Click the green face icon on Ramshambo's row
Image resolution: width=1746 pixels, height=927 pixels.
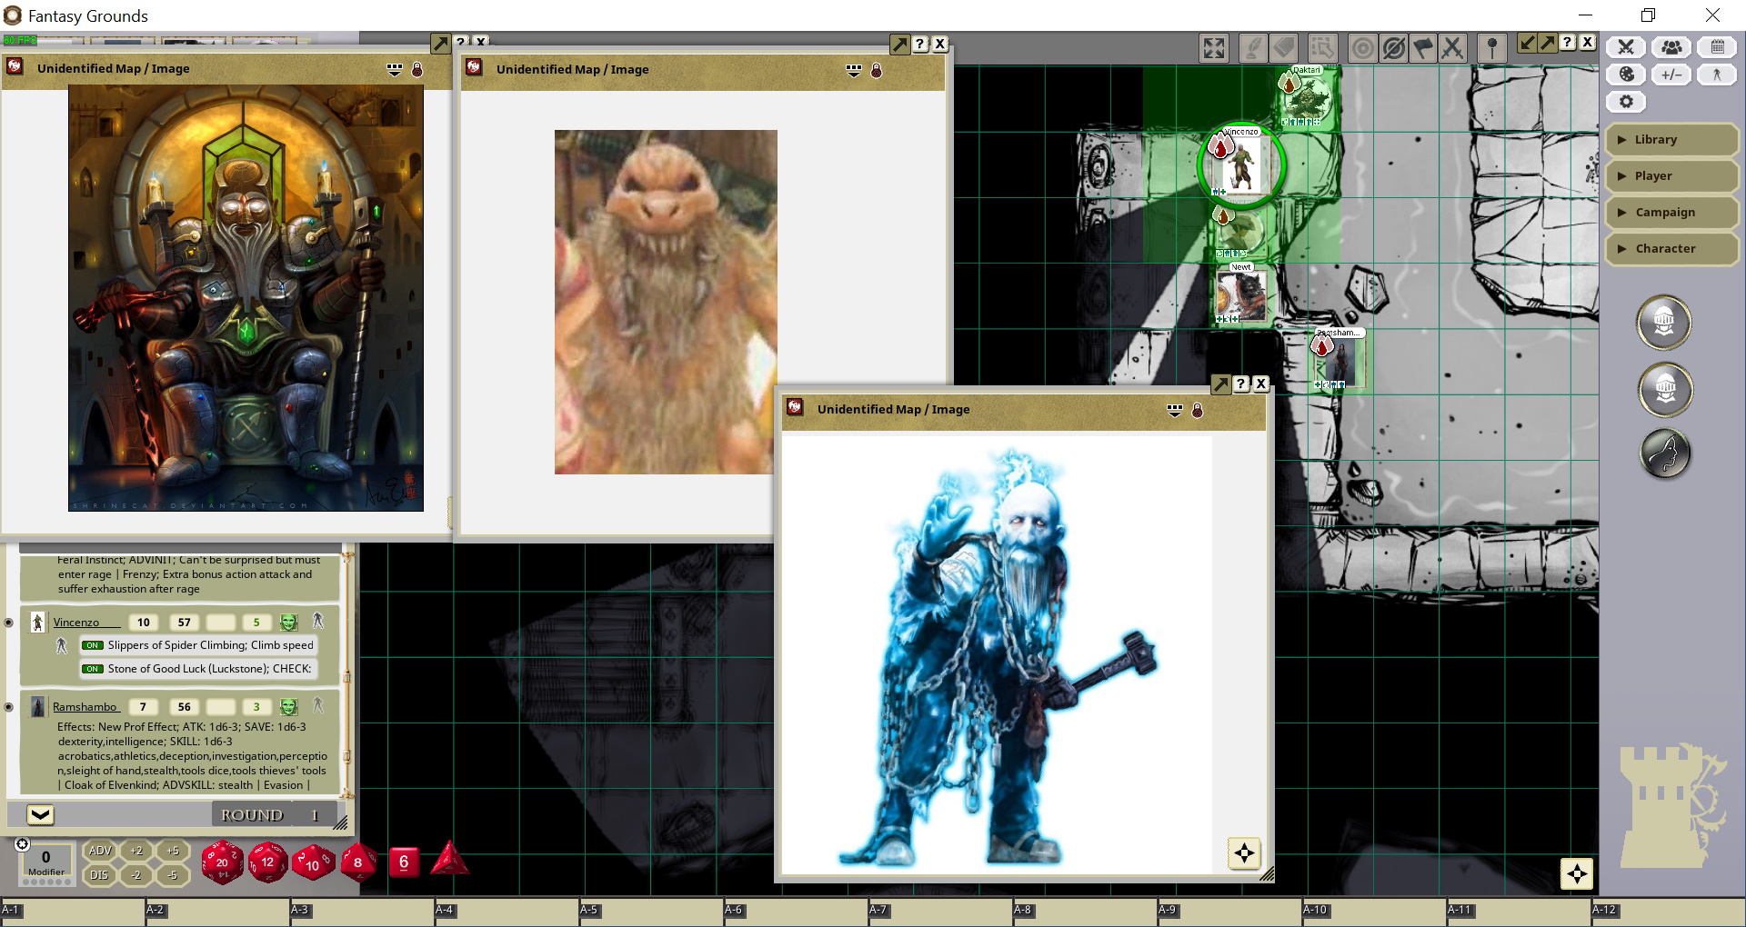click(288, 707)
